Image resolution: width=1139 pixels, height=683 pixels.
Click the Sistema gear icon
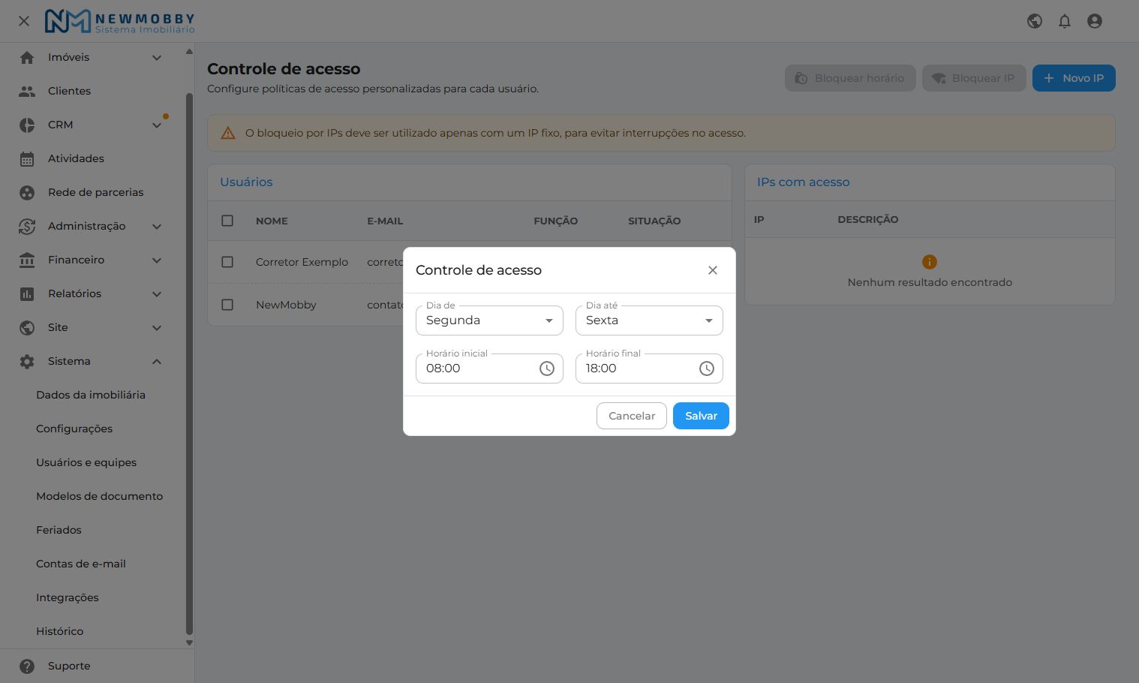(27, 361)
